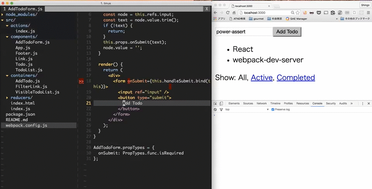Screen dimensions: 372x189
Task: Select VisibleTodoList.js in the file tree
Action: coord(37,92)
